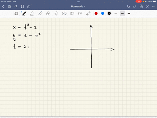Select the Eraser tool
Image resolution: width=157 pixels, height=118 pixels.
(x=32, y=13)
